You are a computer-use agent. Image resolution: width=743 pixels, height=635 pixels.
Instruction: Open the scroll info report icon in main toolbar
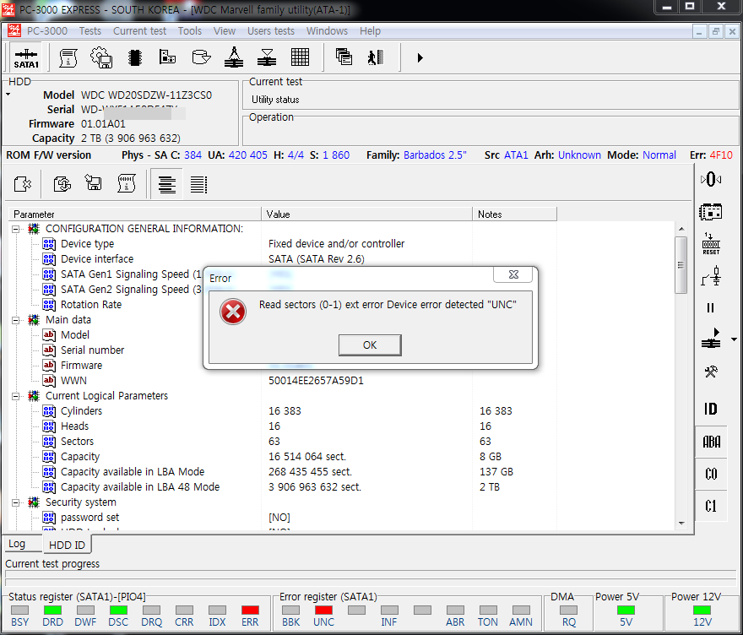[x=68, y=57]
